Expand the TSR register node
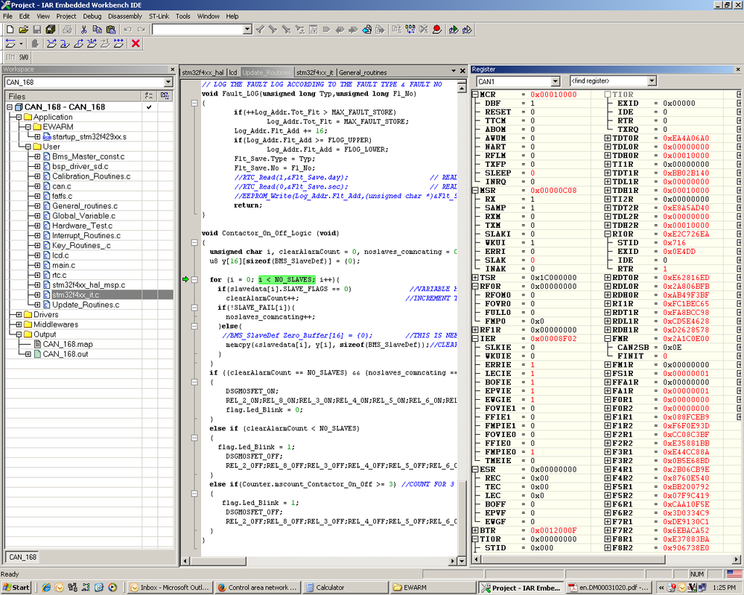744x595 pixels. (475, 278)
